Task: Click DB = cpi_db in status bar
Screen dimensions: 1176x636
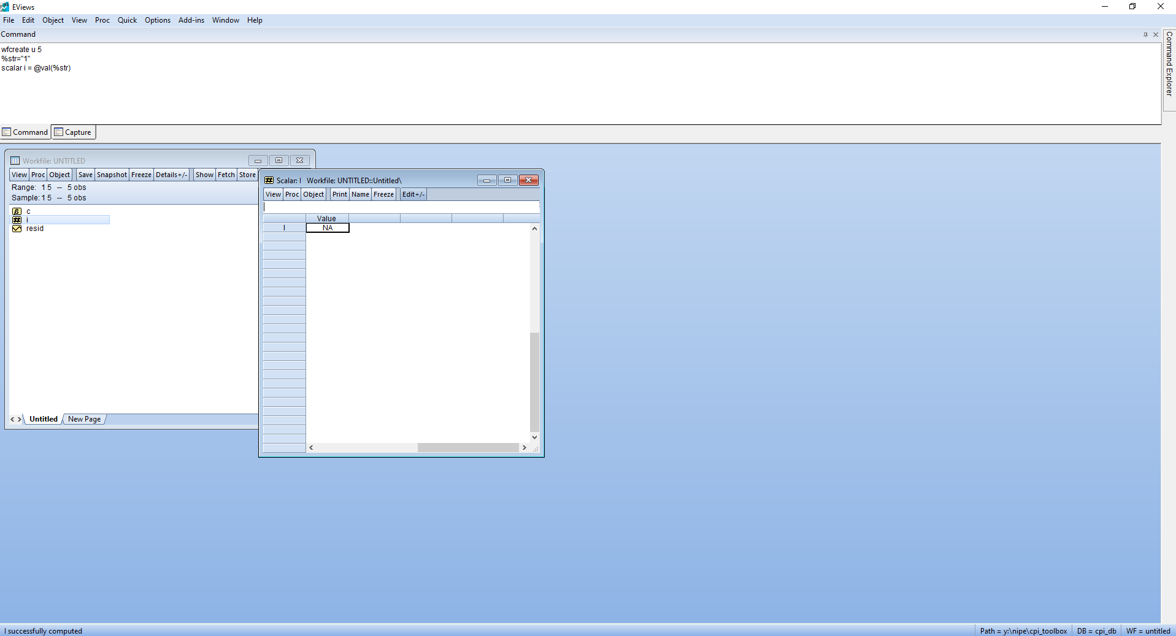Action: pos(1097,631)
